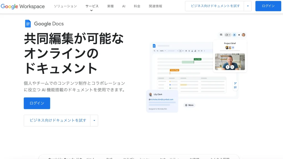Click the video call thumbnail in Project Brief card

point(230,62)
